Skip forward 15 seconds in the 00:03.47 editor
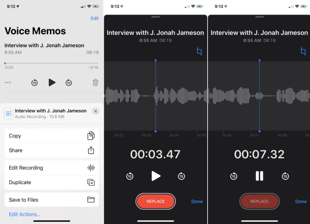310x224 pixels. 181,176
